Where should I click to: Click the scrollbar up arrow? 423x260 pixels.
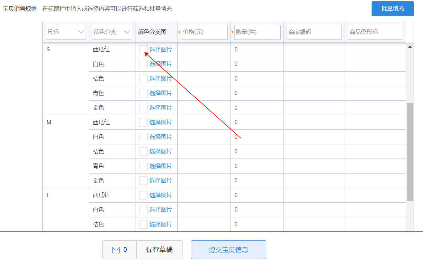410,47
